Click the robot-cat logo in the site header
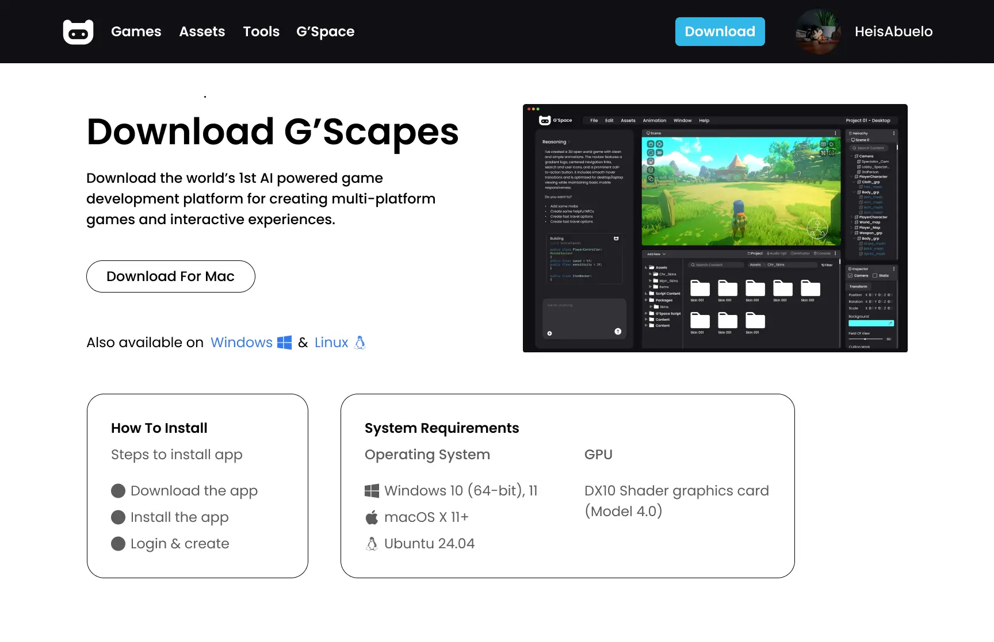Viewport: 994px width, 642px height. click(78, 32)
